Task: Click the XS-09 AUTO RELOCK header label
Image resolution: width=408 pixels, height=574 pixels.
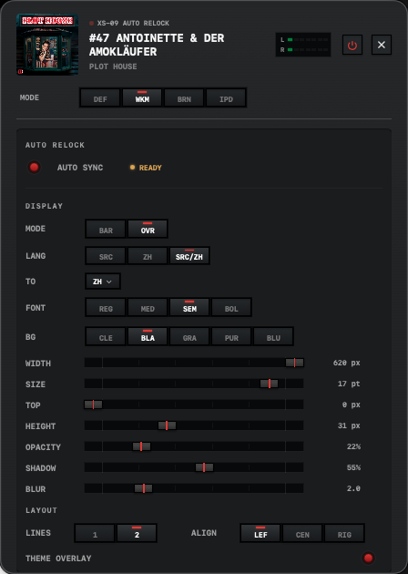Action: coord(133,23)
